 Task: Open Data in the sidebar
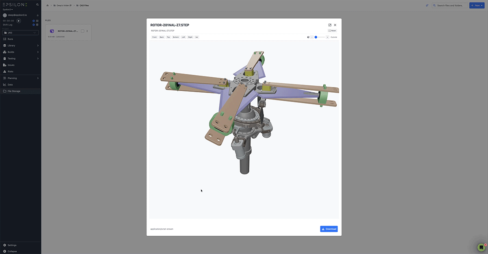point(20,85)
